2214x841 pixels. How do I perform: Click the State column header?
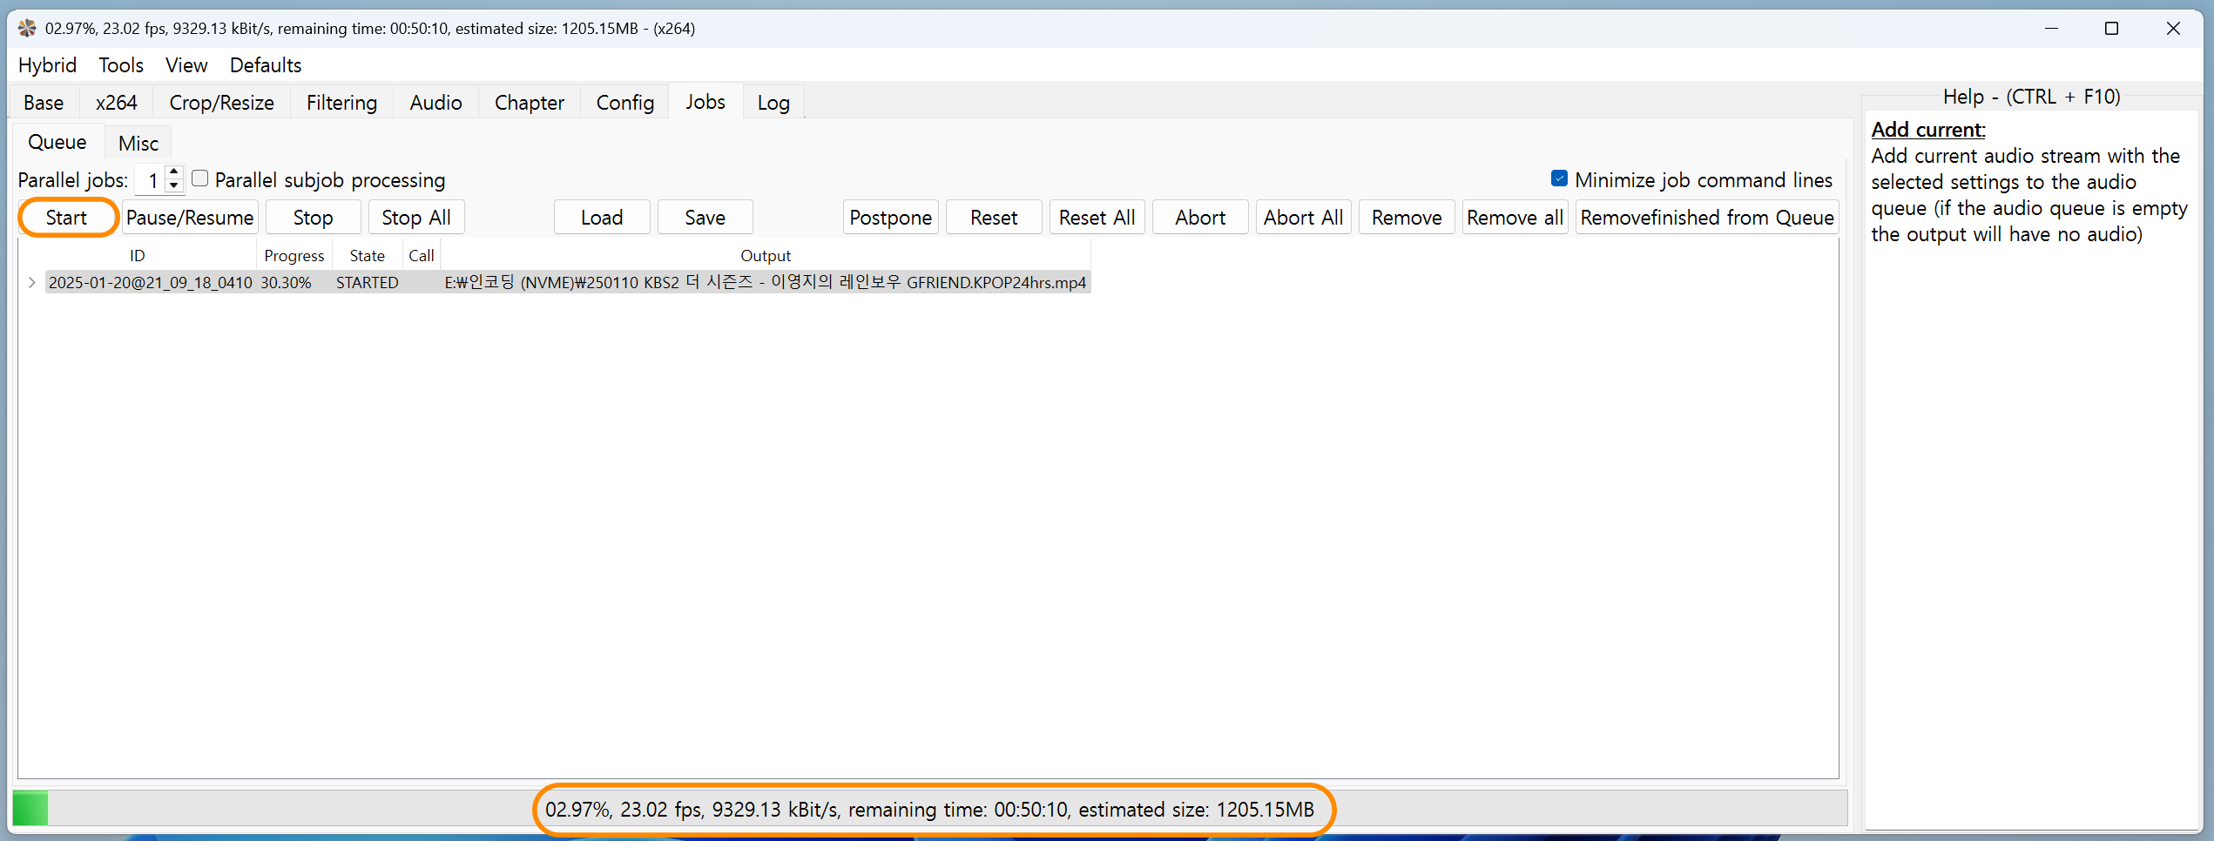point(368,256)
